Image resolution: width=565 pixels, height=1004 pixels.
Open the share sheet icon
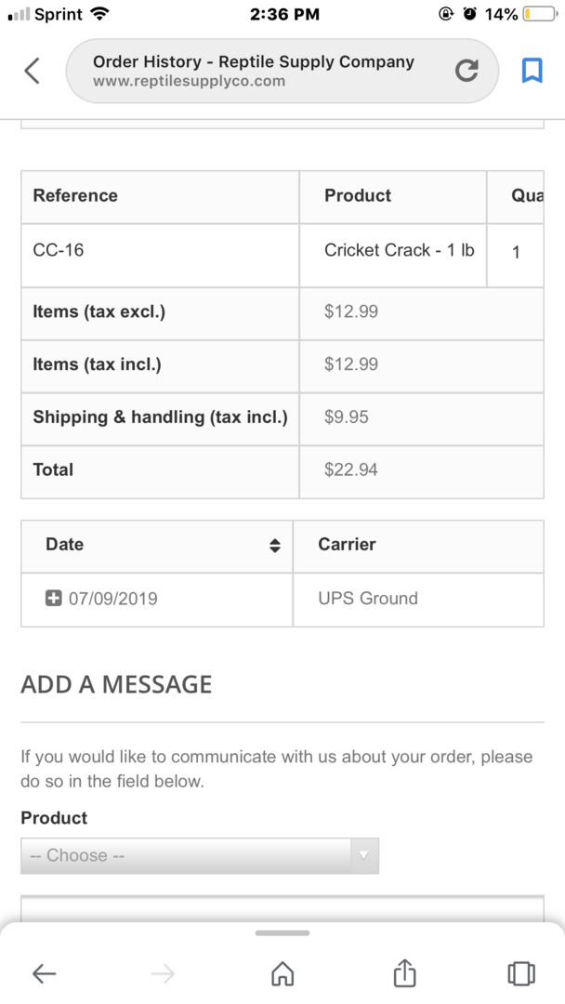pos(403,972)
